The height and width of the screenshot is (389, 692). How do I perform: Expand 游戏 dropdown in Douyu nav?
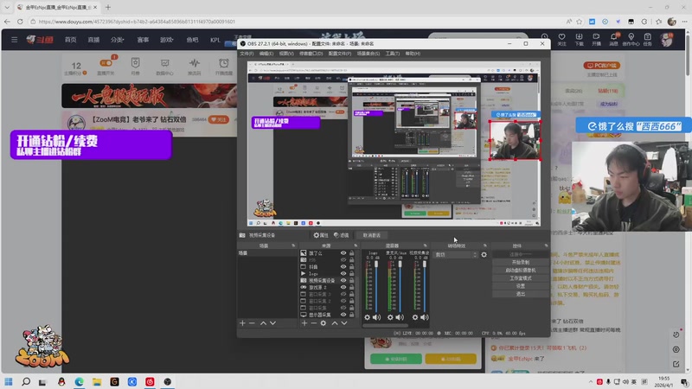(x=166, y=40)
